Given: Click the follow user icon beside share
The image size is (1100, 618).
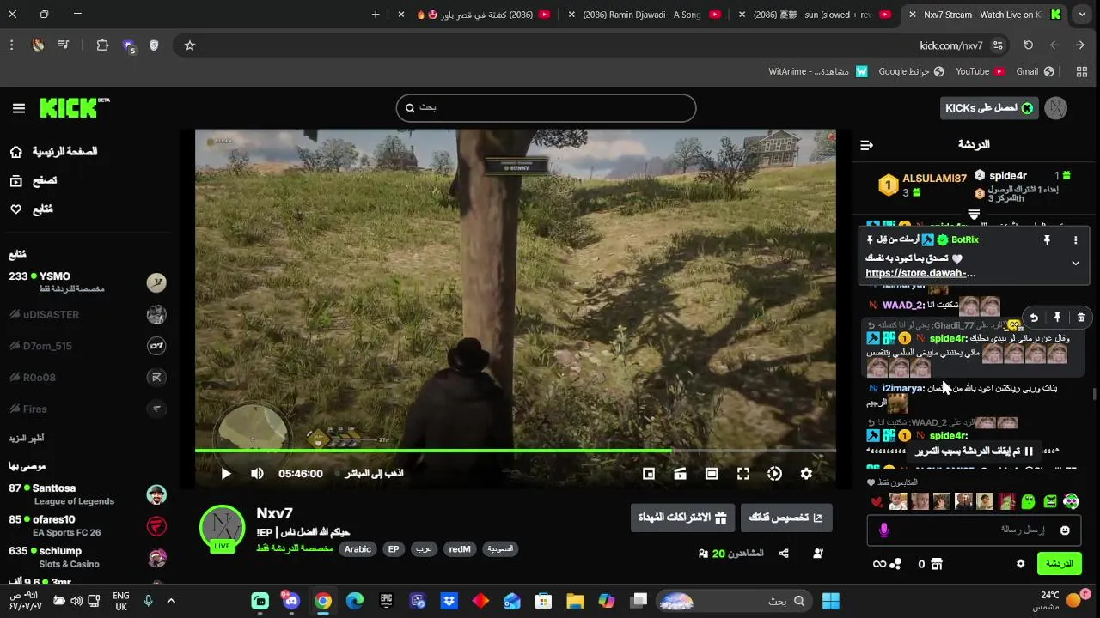Looking at the screenshot, I should [817, 554].
